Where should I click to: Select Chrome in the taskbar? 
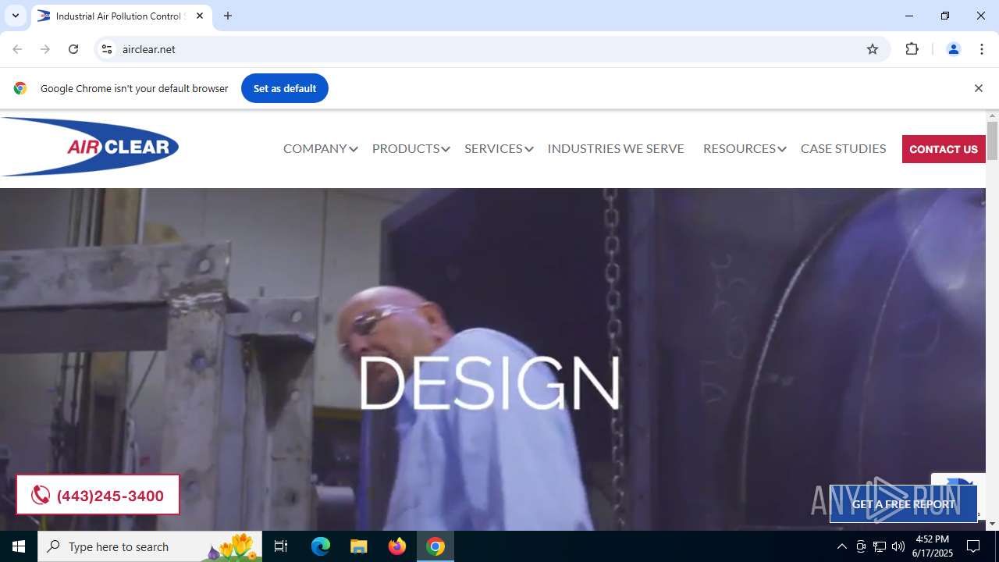pos(436,546)
